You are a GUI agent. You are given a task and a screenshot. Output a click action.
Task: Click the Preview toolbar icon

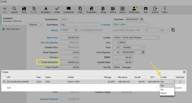coord(34,10)
